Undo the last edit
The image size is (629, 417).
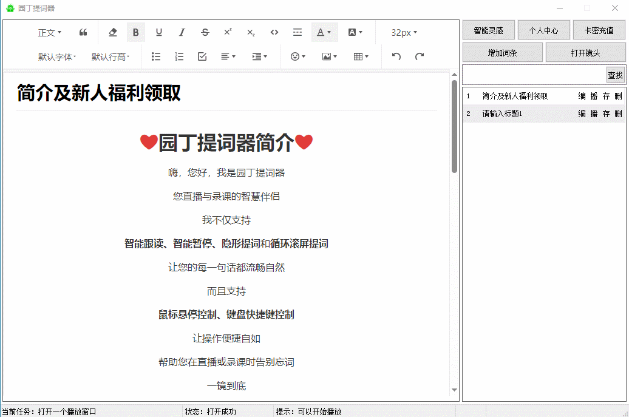tap(396, 56)
